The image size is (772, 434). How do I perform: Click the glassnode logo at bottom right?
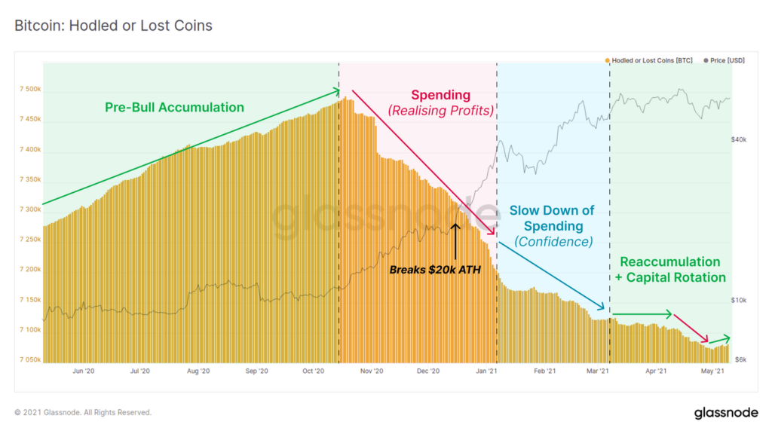point(726,412)
